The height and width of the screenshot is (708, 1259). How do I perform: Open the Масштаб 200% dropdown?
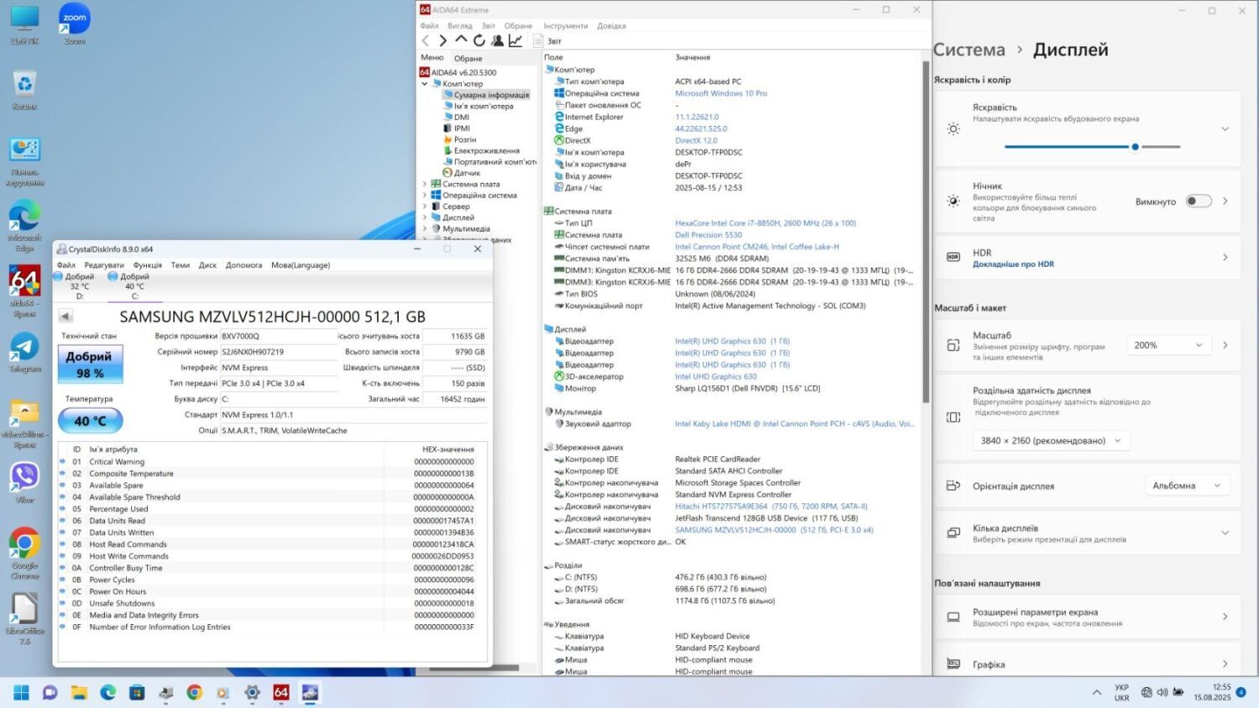tap(1168, 345)
